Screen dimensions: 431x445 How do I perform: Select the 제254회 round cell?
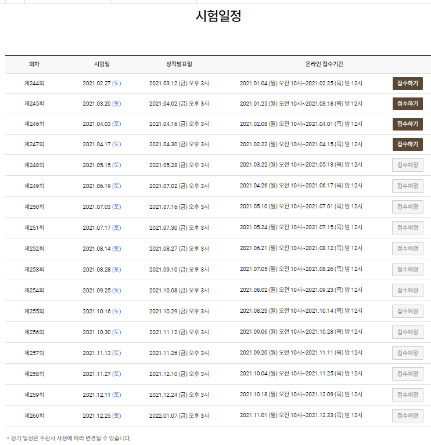coord(34,290)
